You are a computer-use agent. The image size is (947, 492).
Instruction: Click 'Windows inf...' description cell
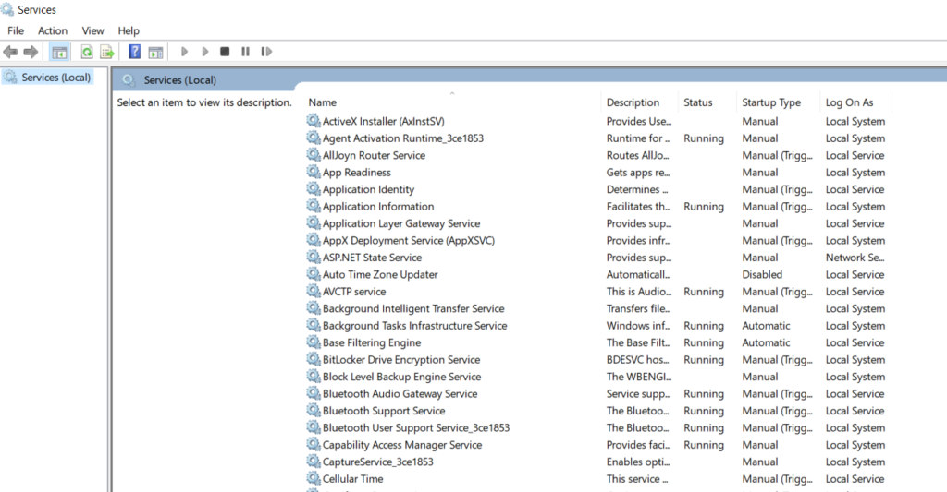point(638,326)
